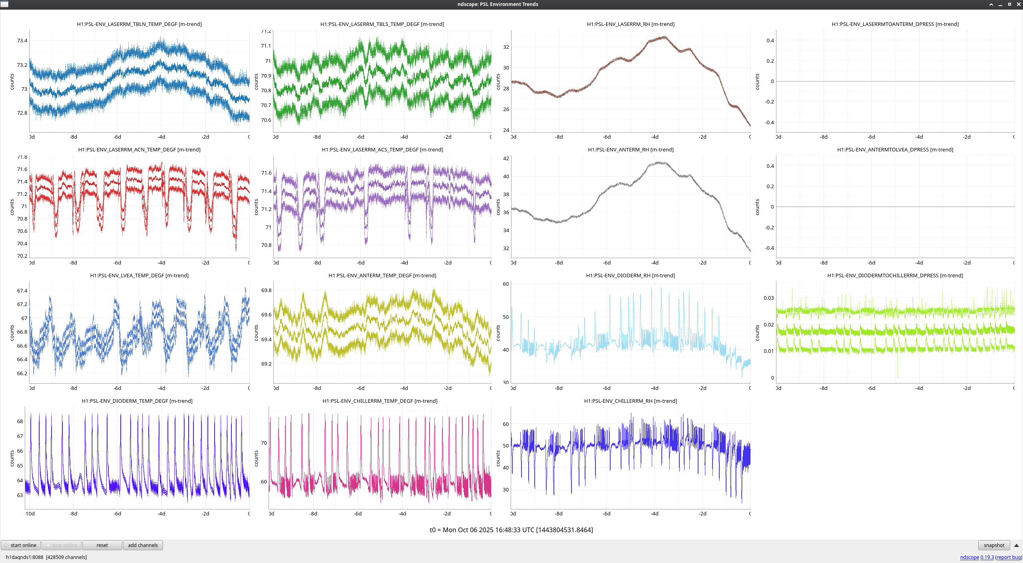This screenshot has width=1023, height=563.
Task: Open the add channels dialog
Action: click(143, 545)
